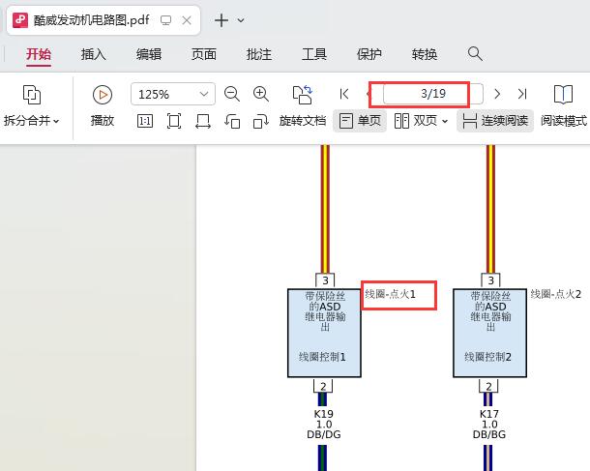Click the rotate document icon
This screenshot has height=471, width=590.
point(303,95)
